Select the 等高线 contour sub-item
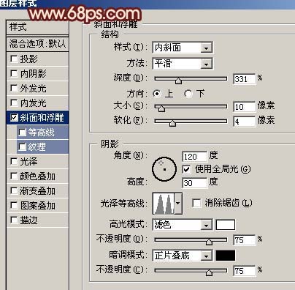Image resolution: width=295 pixels, height=290 pixels. point(42,133)
